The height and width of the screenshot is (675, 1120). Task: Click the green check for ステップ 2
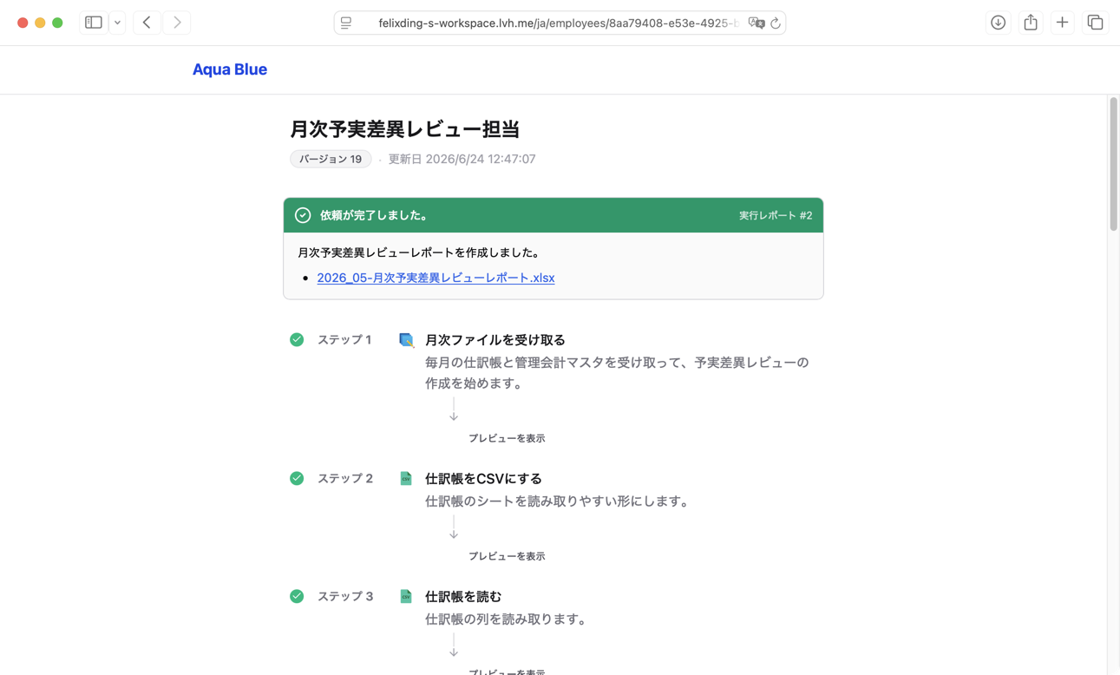[x=297, y=478]
